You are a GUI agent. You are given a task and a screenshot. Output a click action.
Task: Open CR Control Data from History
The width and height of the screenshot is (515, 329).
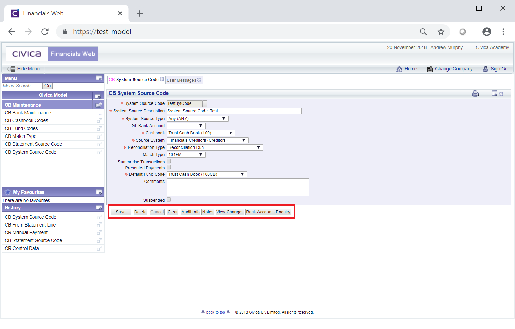point(22,248)
